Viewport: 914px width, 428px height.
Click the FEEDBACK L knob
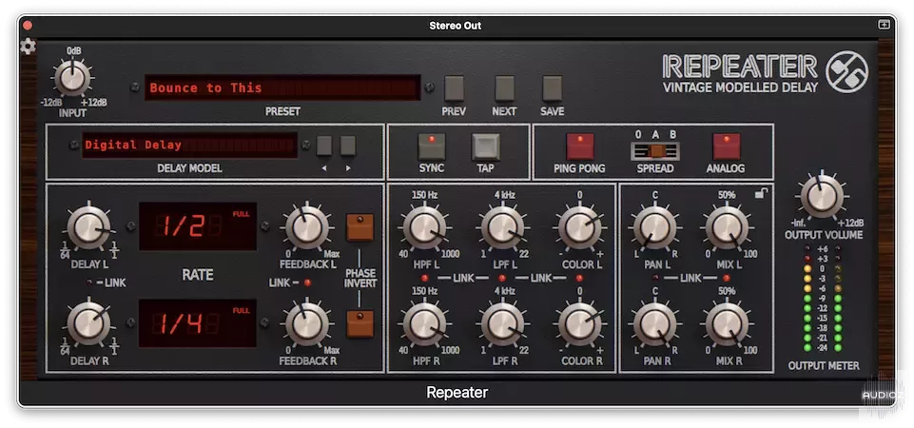(307, 227)
